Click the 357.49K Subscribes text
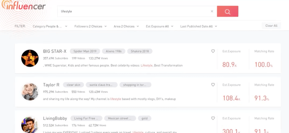 (x=55, y=58)
